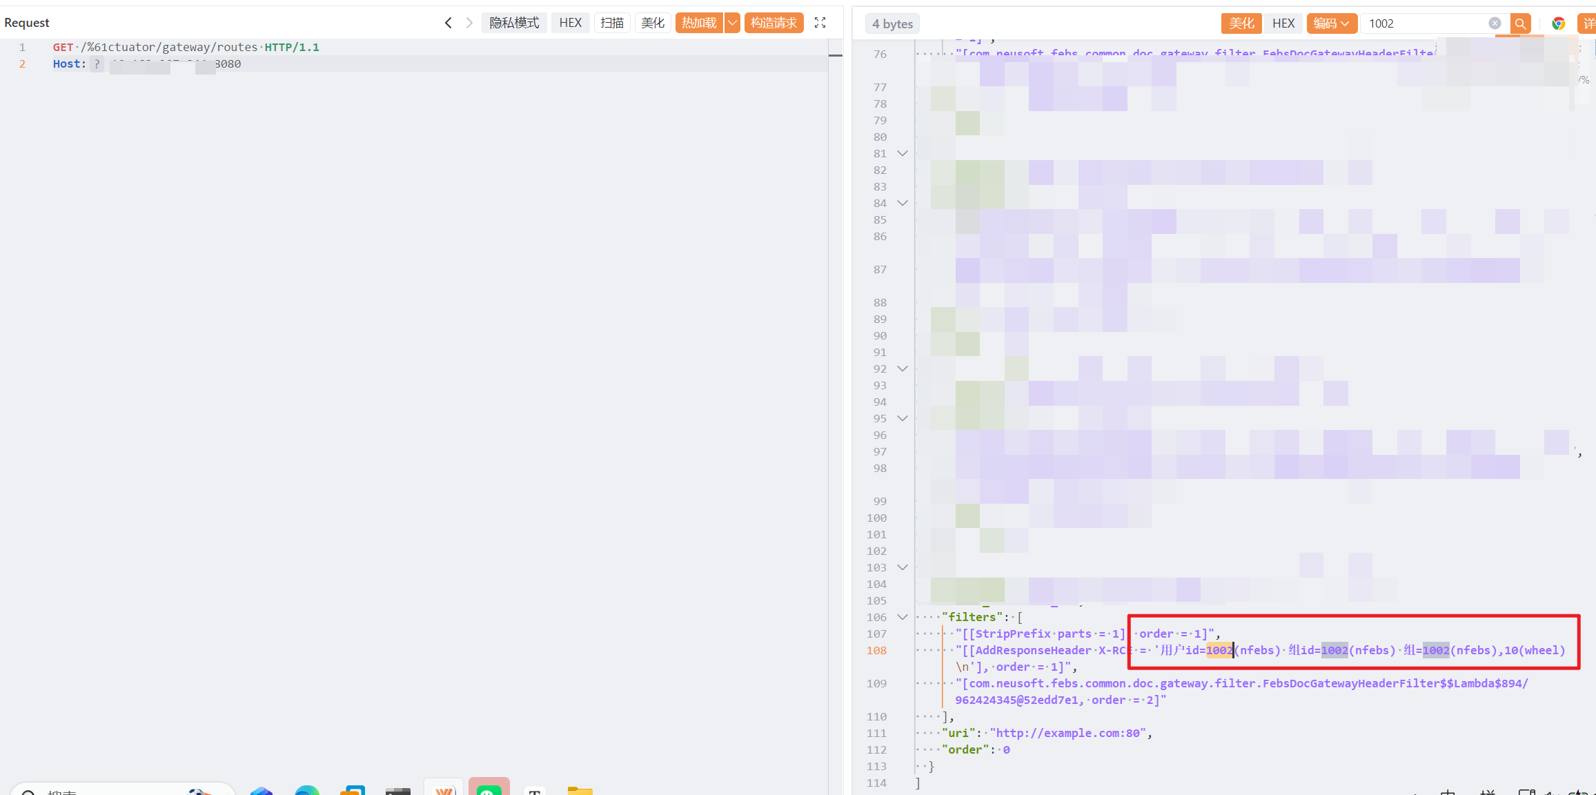Expand the Request panel to fullscreen
This screenshot has height=795, width=1596.
[820, 23]
